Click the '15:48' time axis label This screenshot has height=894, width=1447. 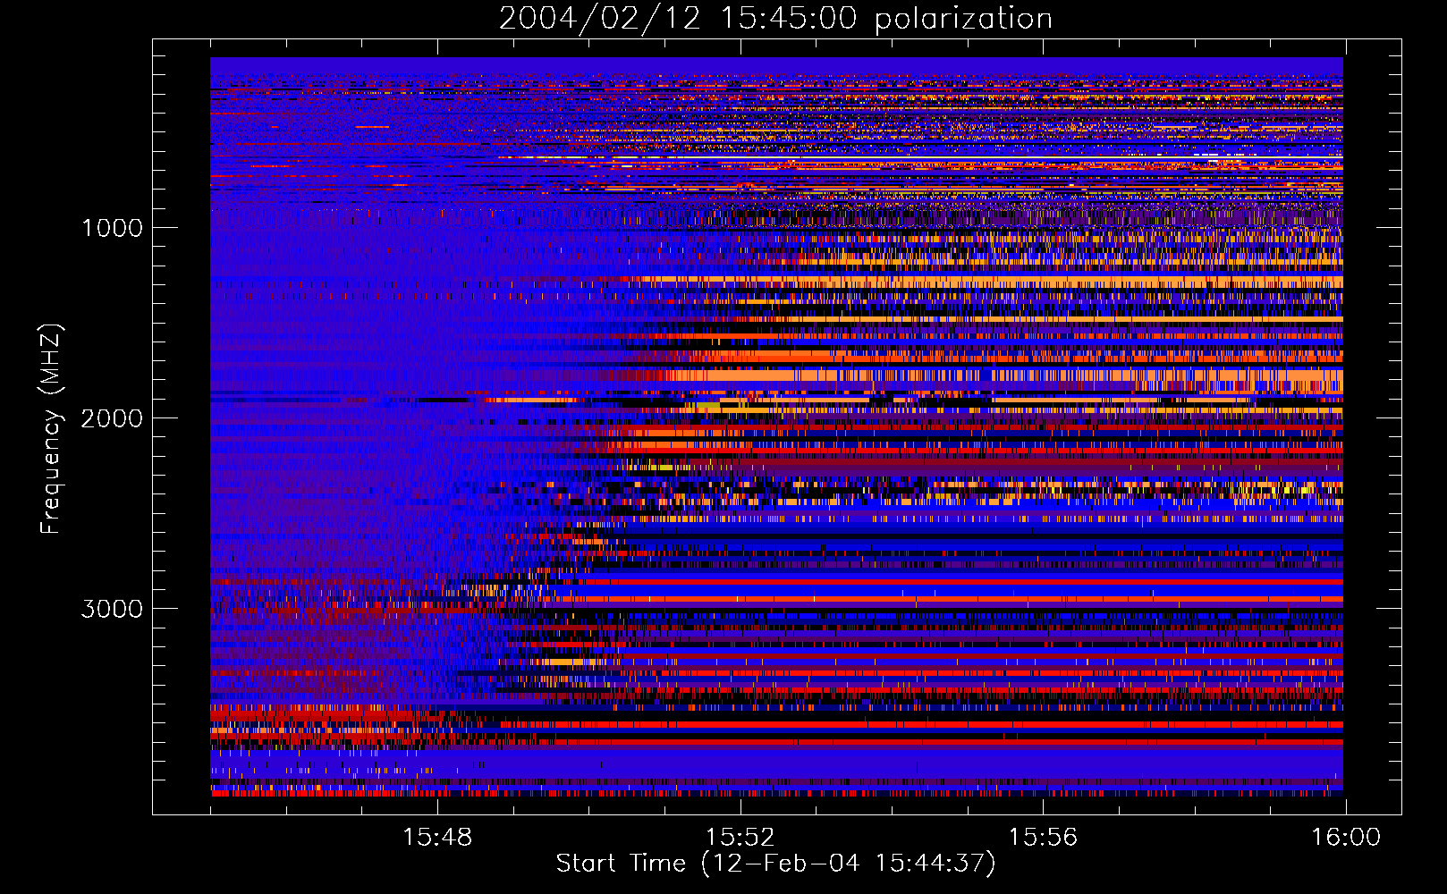437,838
